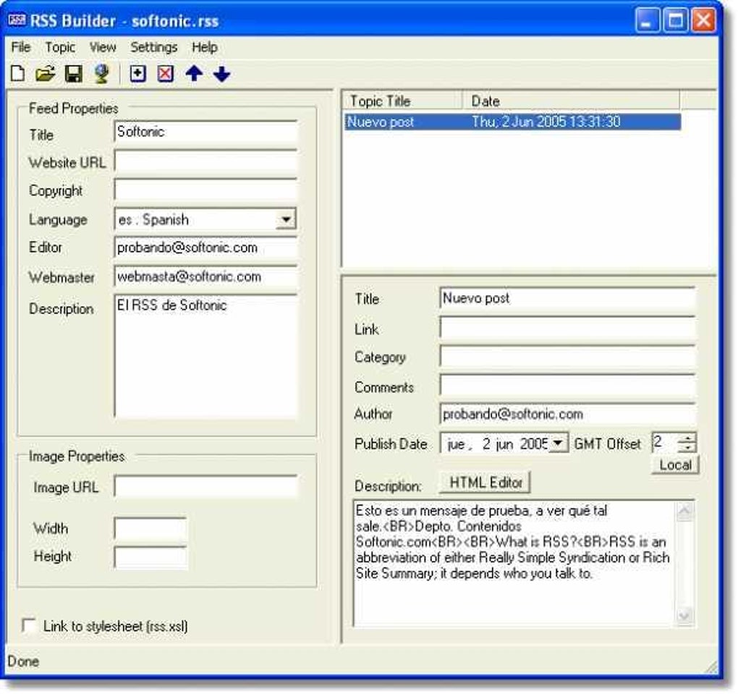Maximize the RSS Builder window
The width and height of the screenshot is (738, 694).
tap(675, 21)
